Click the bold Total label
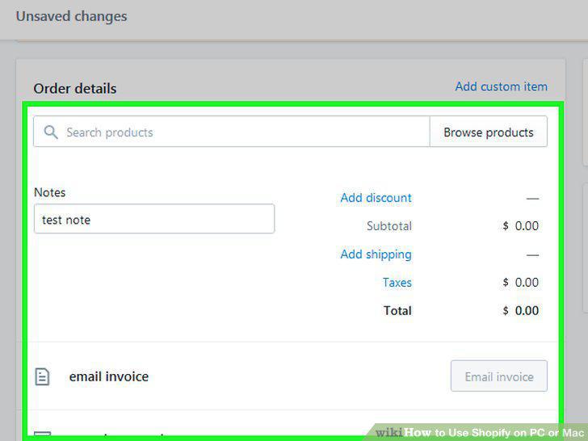Viewport: 588px width, 441px height. [x=397, y=310]
